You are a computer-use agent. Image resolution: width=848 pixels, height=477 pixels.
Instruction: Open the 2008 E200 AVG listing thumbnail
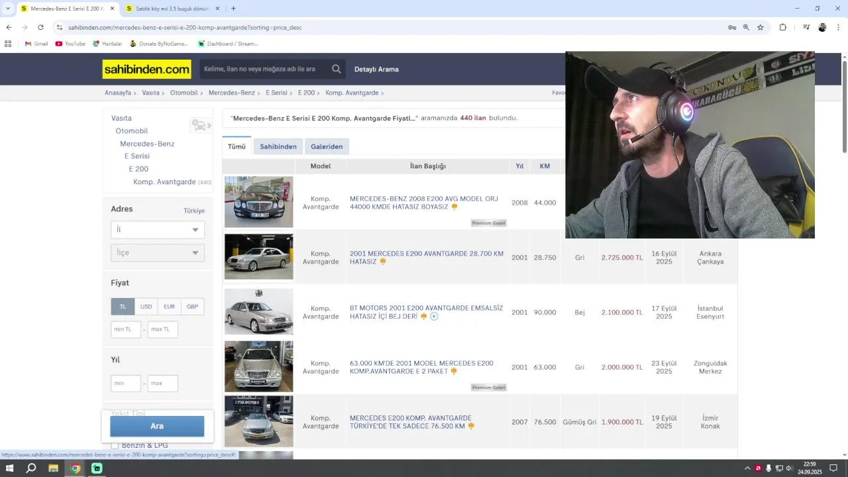click(x=258, y=202)
